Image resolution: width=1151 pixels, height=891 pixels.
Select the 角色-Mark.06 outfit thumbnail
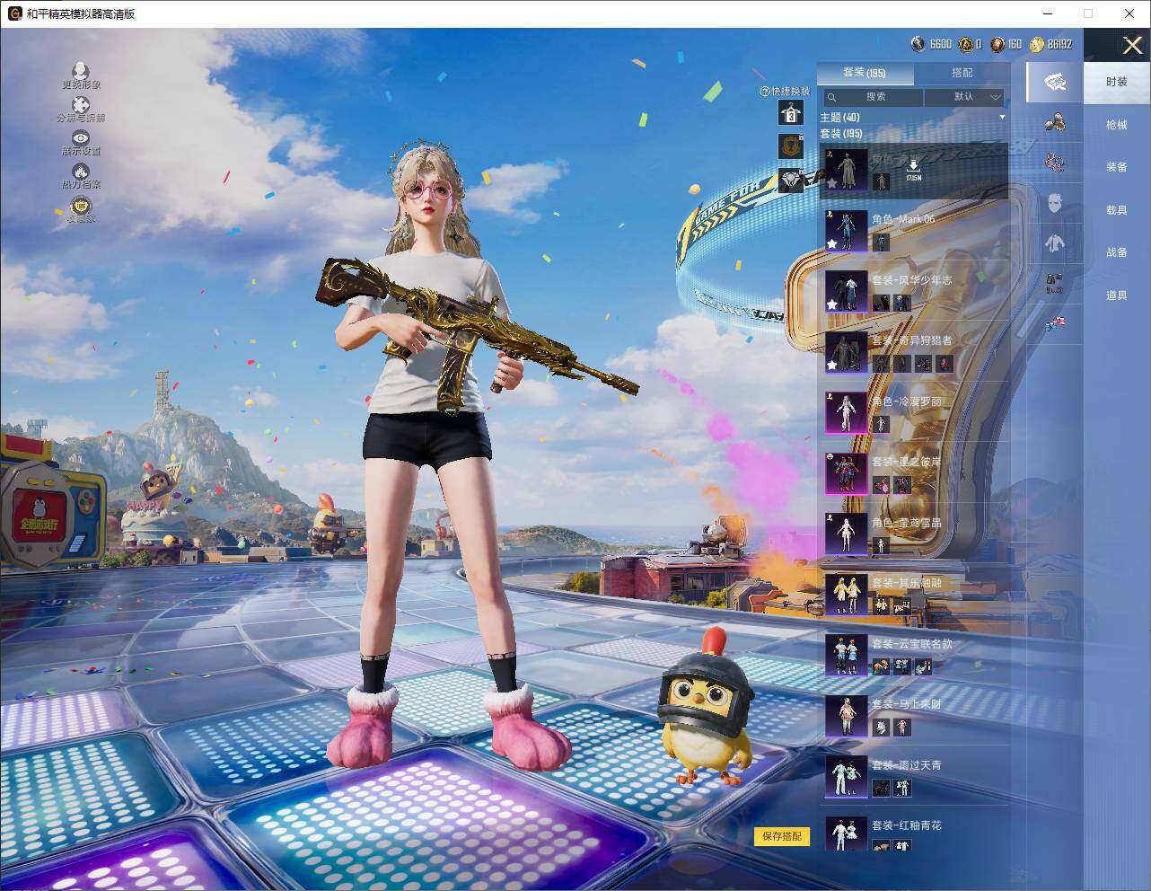(847, 231)
